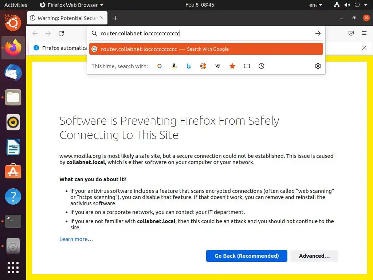
Task: Open the Pocket save icon
Action: (351, 34)
